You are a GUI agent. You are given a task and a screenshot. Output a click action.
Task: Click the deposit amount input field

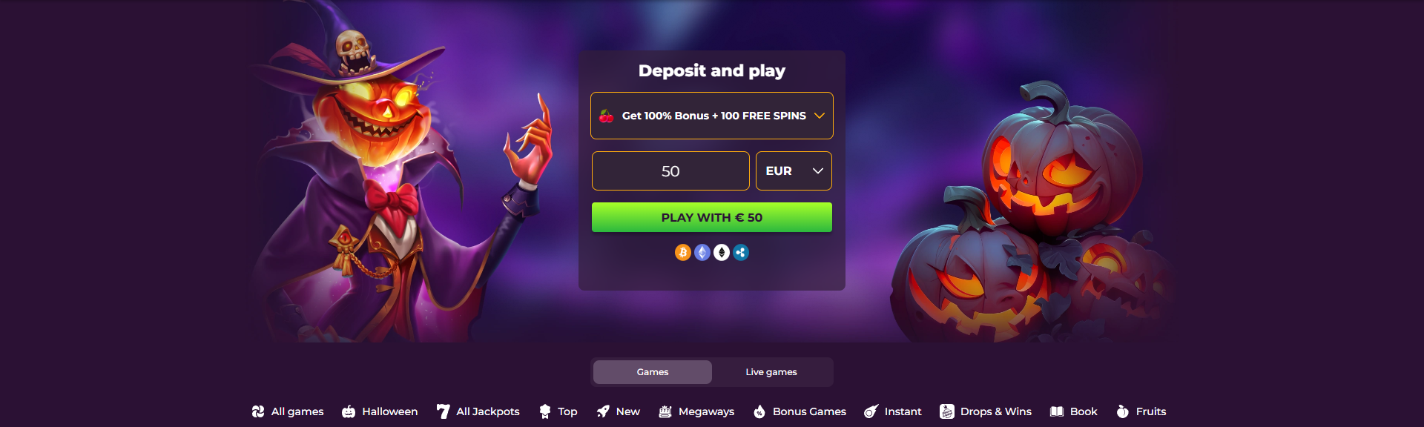[x=670, y=171]
